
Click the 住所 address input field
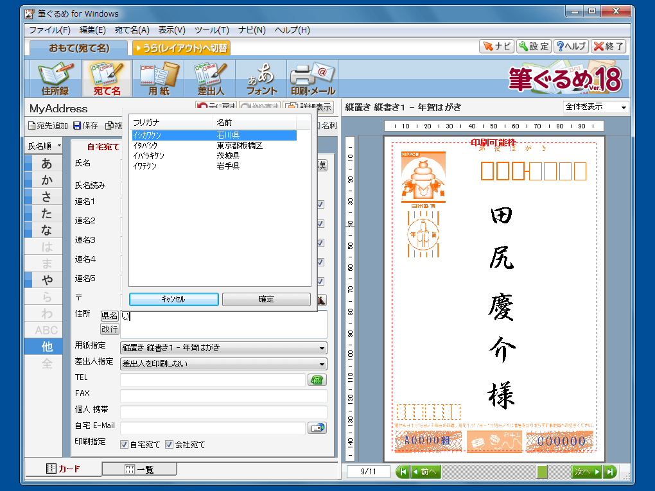point(223,324)
